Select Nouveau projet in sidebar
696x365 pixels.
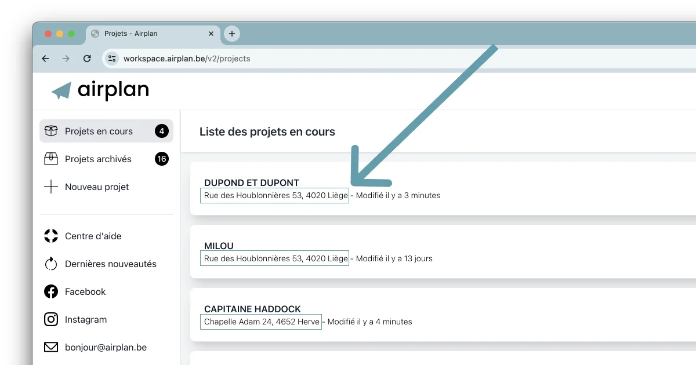click(x=106, y=187)
